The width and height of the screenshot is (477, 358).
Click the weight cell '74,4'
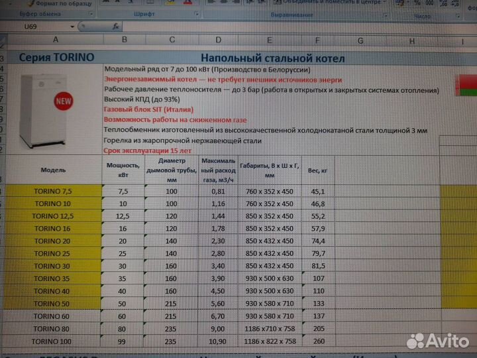[318, 241]
